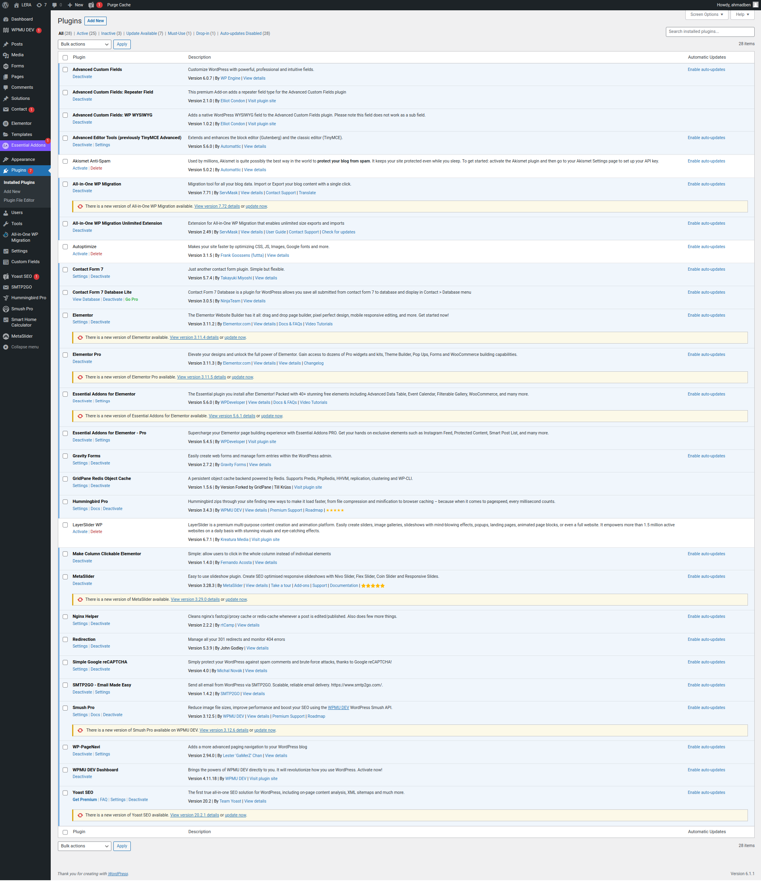Toggle the select-all checkbox in table header

tap(65, 57)
